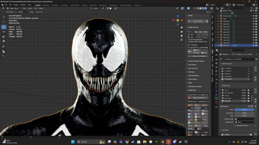
Task: Click the shape key Value slider
Action: coord(244,110)
